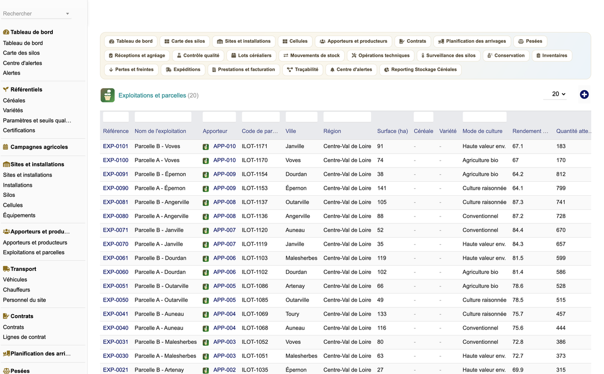Open the Mouvements de stock tab
This screenshot has width=604, height=374.
pyautogui.click(x=312, y=55)
